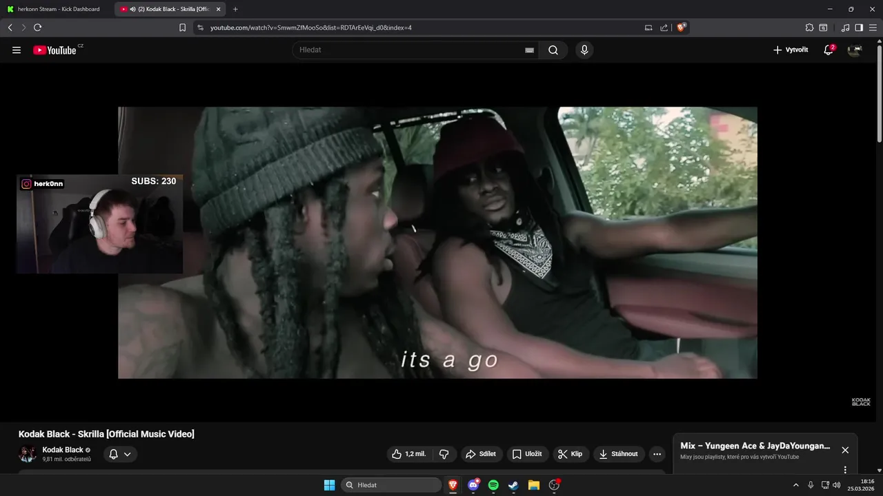This screenshot has width=883, height=496.
Task: Like the video with 1,2 mil. likes
Action: (x=409, y=454)
